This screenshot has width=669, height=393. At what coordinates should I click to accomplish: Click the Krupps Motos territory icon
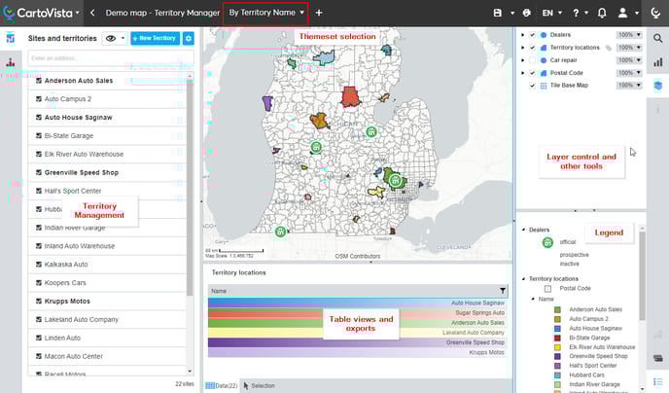coord(39,302)
